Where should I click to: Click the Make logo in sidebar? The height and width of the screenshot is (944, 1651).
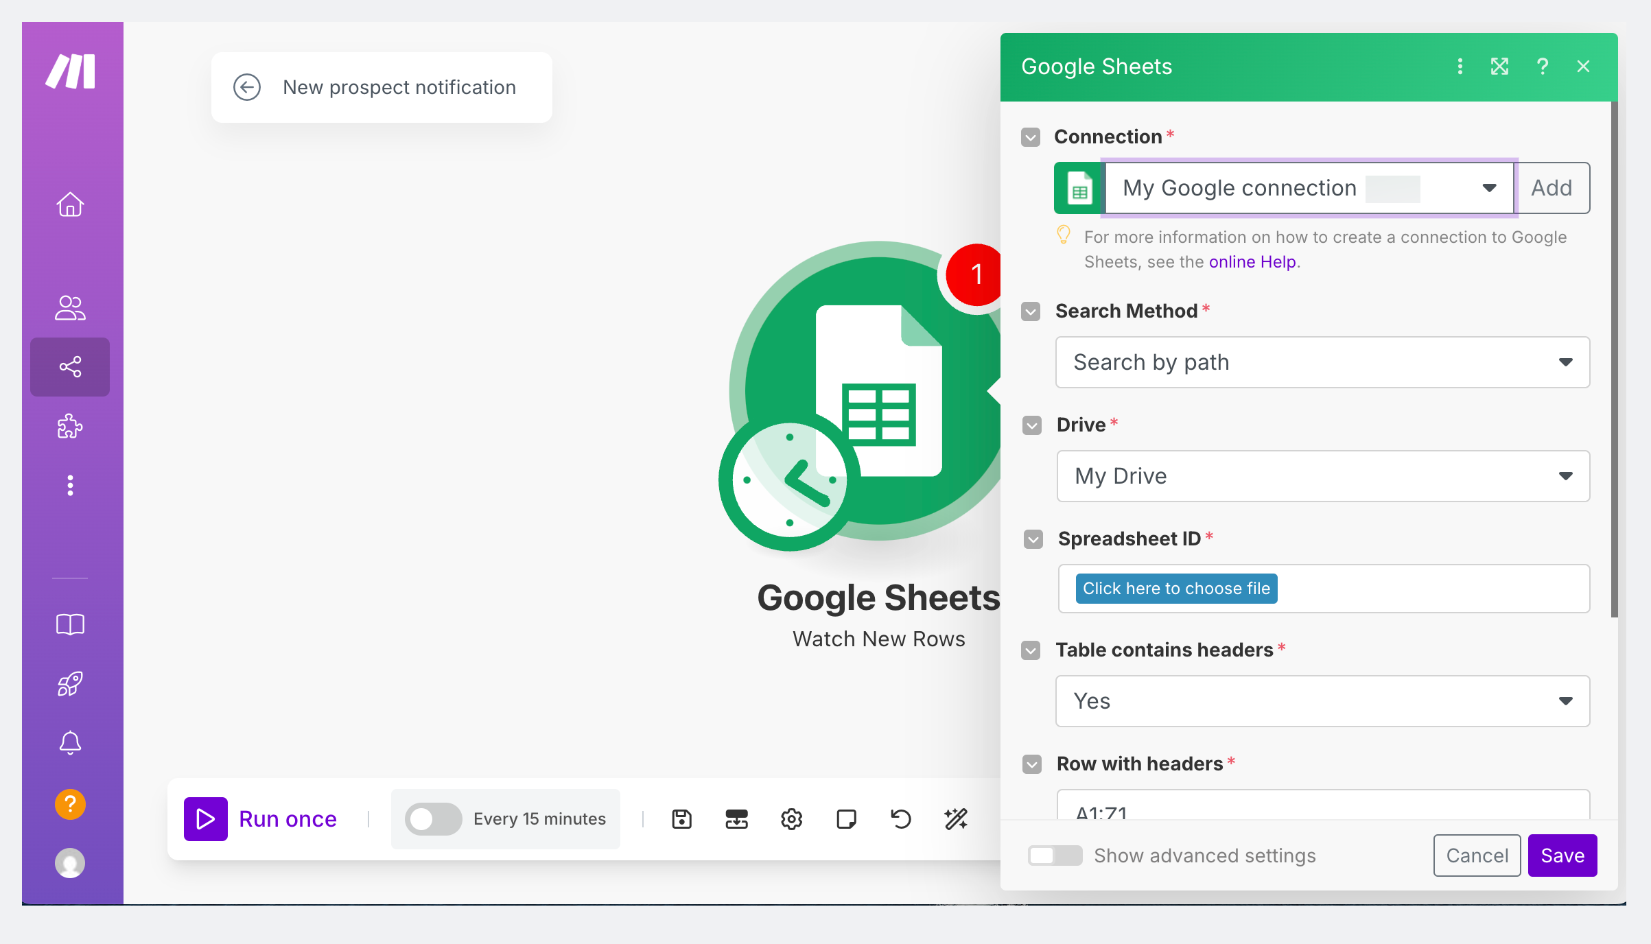tap(71, 71)
